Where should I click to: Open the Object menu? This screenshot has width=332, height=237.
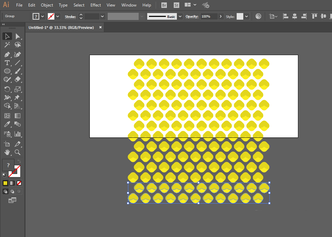coord(47,5)
